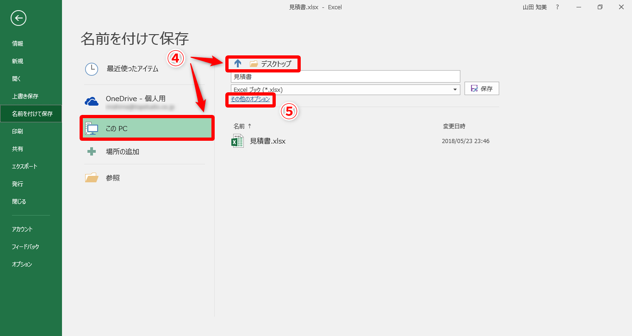The image size is (632, 336).
Task: Click the clock icon for recent items
Action: click(x=92, y=69)
